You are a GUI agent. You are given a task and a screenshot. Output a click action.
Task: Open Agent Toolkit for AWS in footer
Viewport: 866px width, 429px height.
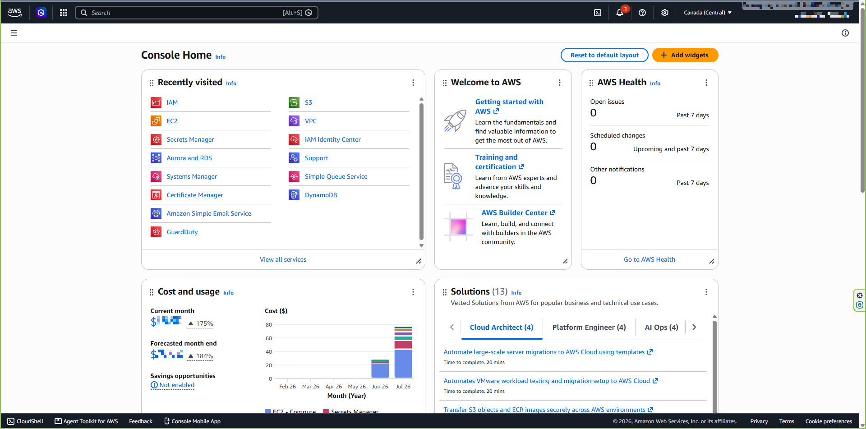tap(86, 421)
